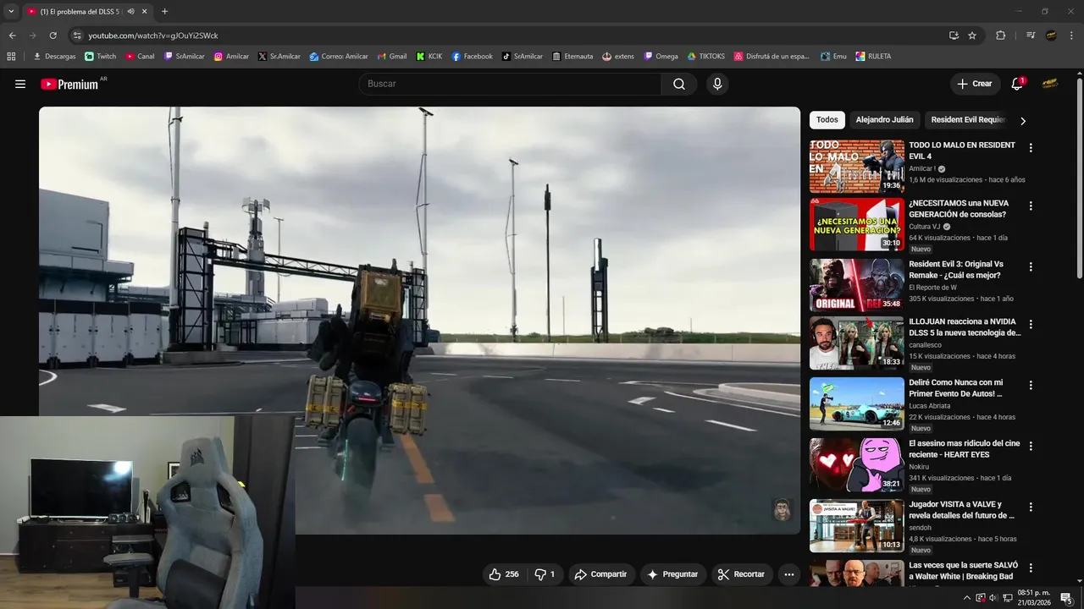Click the address bar URL
1084x609 pixels.
tap(153, 36)
